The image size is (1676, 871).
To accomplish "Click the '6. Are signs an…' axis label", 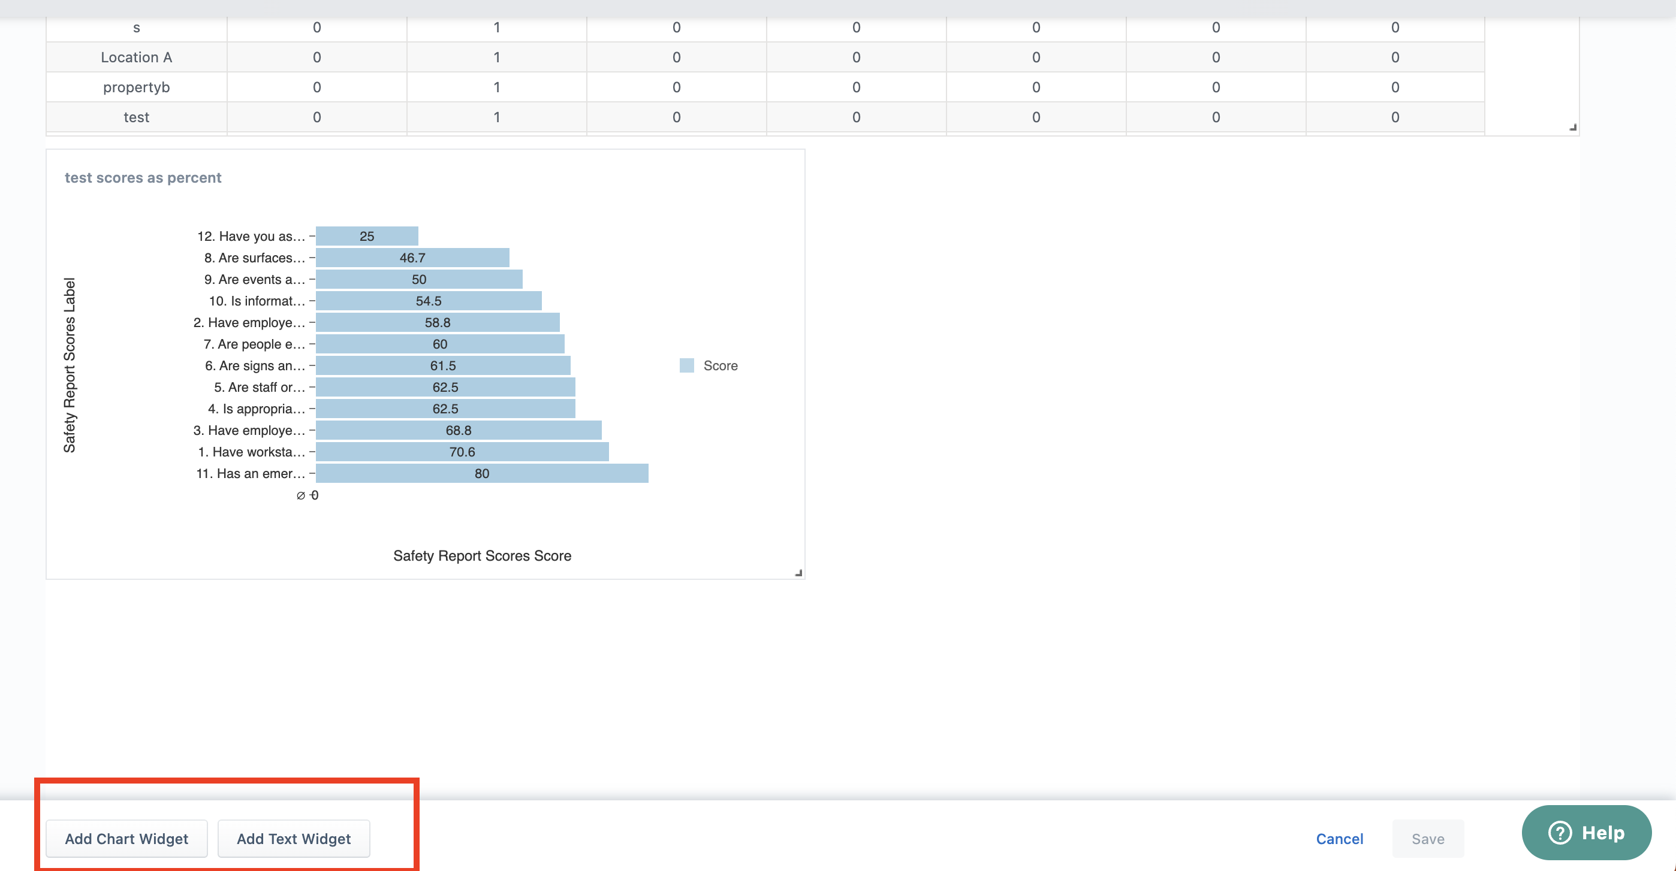I will (255, 365).
